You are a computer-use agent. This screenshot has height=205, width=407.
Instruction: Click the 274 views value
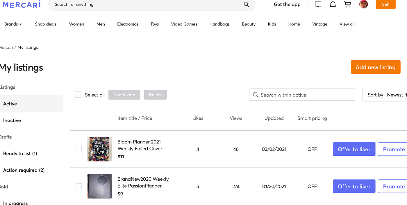[x=236, y=186]
